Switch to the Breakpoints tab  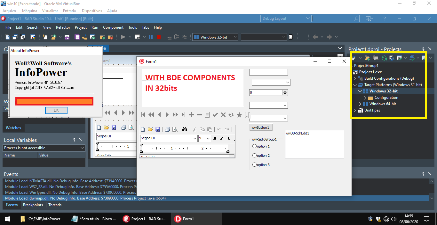click(x=33, y=205)
